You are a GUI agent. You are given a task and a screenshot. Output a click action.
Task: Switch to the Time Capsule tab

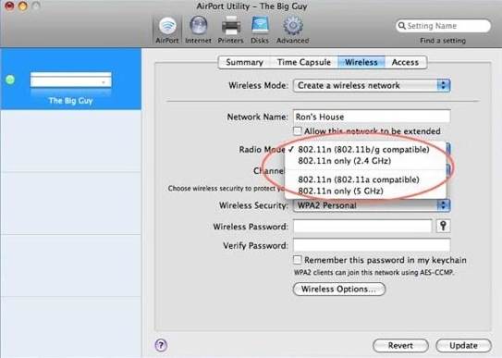[304, 62]
